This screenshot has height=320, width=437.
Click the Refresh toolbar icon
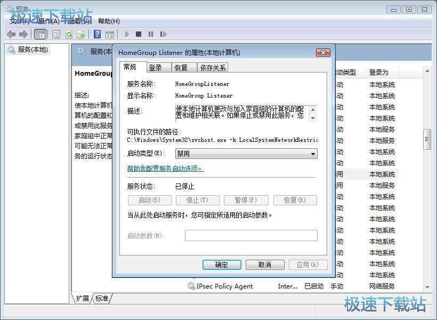pos(69,34)
